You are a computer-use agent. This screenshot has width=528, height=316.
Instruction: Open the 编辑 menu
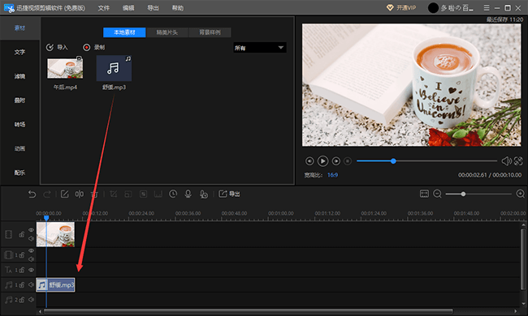[x=128, y=8]
